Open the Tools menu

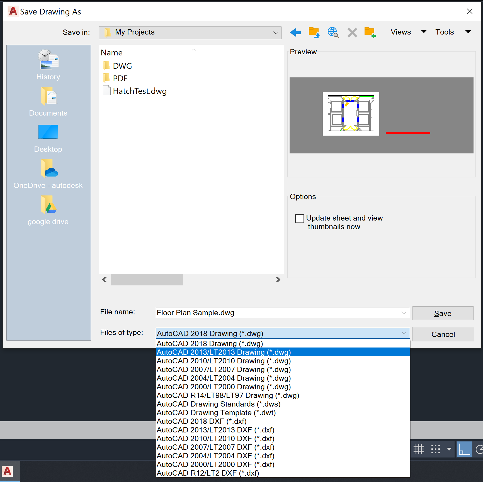click(444, 32)
